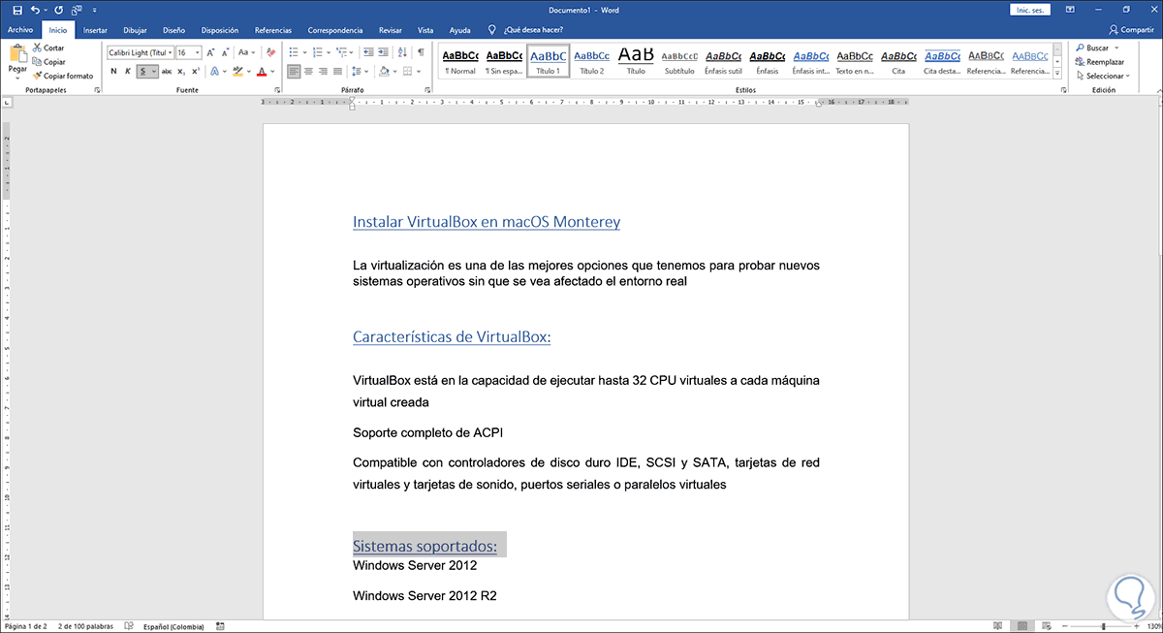Image resolution: width=1163 pixels, height=633 pixels.
Task: Redo the last action
Action: point(58,9)
